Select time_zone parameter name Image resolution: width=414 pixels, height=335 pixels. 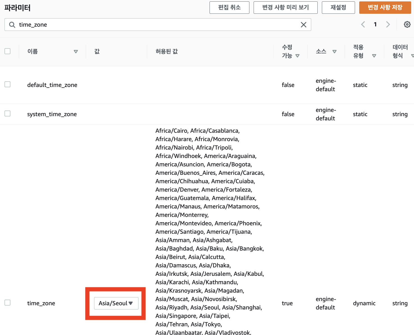[x=41, y=303]
